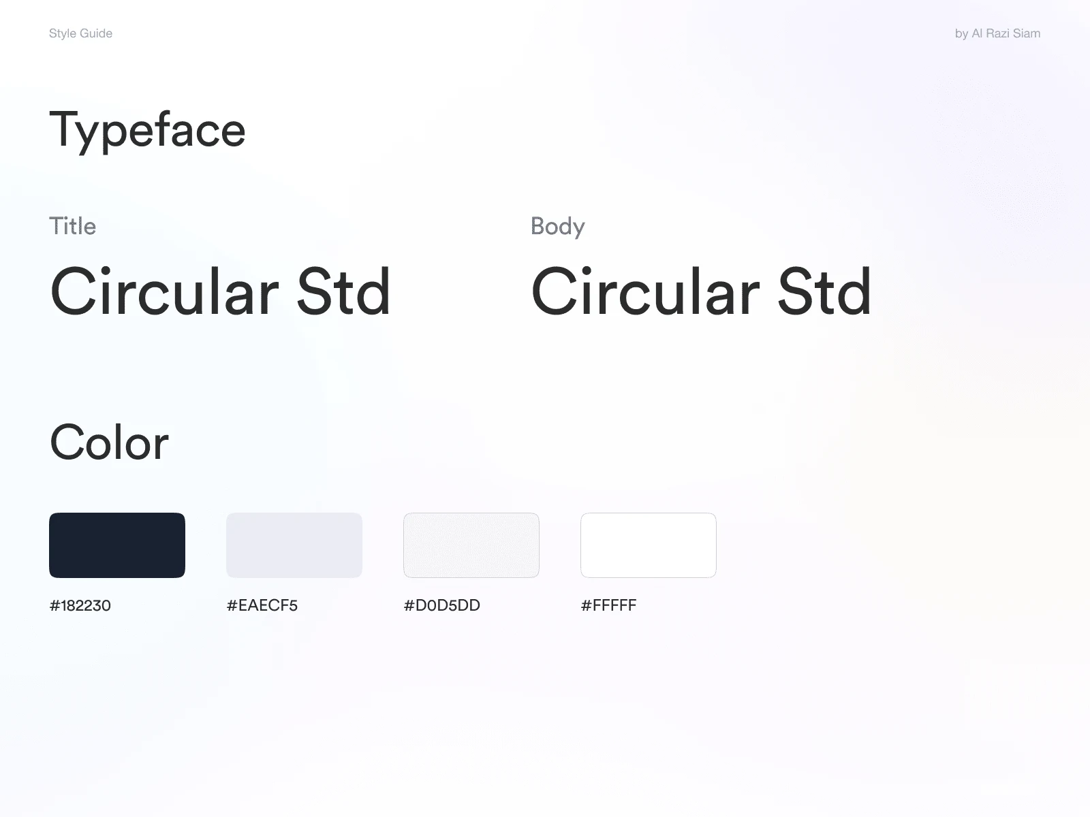Image resolution: width=1090 pixels, height=817 pixels.
Task: Click the by Al Razi Siam credit
Action: [997, 33]
